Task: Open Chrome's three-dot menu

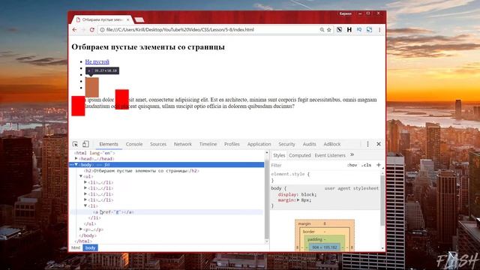Action: point(379,30)
